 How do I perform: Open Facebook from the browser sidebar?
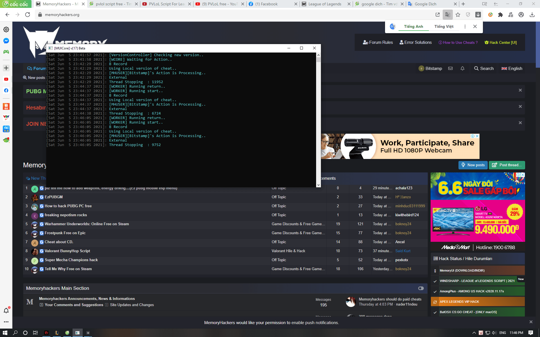pos(6,90)
